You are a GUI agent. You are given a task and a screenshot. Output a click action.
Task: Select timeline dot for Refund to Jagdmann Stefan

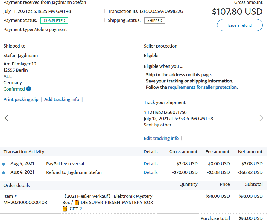pyautogui.click(x=4, y=172)
